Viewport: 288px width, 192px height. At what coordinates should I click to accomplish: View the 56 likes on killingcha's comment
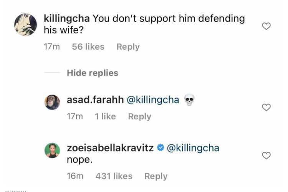88,47
